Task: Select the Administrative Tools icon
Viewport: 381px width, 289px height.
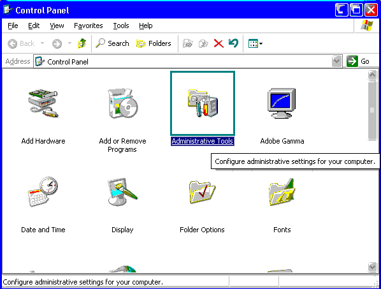Action: pyautogui.click(x=203, y=103)
